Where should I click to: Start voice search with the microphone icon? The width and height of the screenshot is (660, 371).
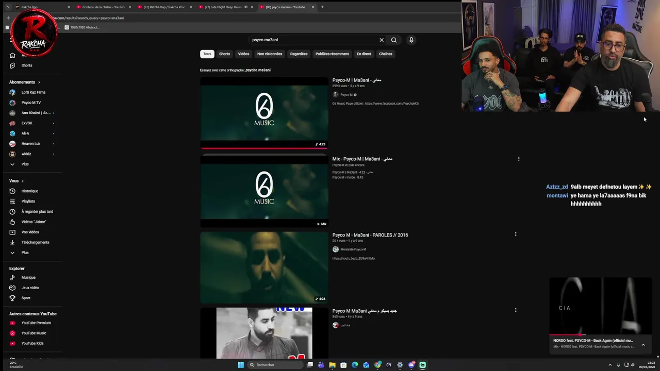pyautogui.click(x=411, y=40)
